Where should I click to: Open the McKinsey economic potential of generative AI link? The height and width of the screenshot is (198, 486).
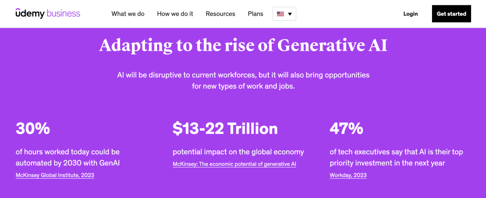tap(234, 164)
